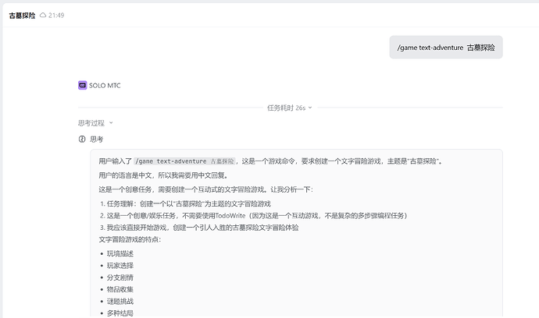The height and width of the screenshot is (318, 539).
Task: Click the purple SOLO MTC agent icon
Action: tap(83, 85)
